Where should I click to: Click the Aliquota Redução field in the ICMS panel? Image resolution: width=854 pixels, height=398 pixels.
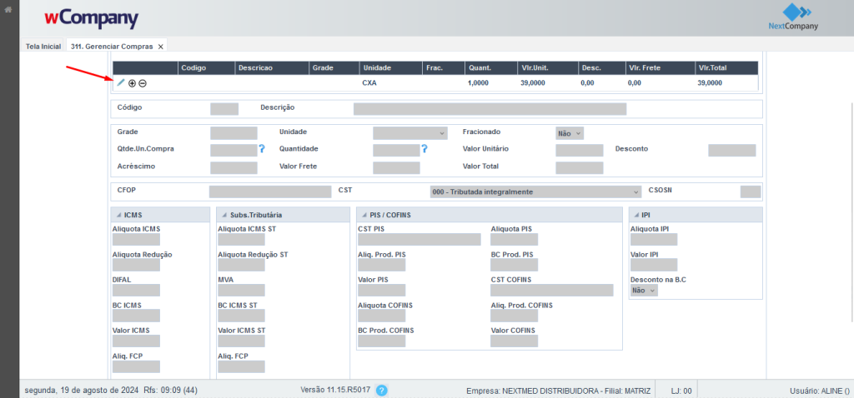(x=136, y=265)
